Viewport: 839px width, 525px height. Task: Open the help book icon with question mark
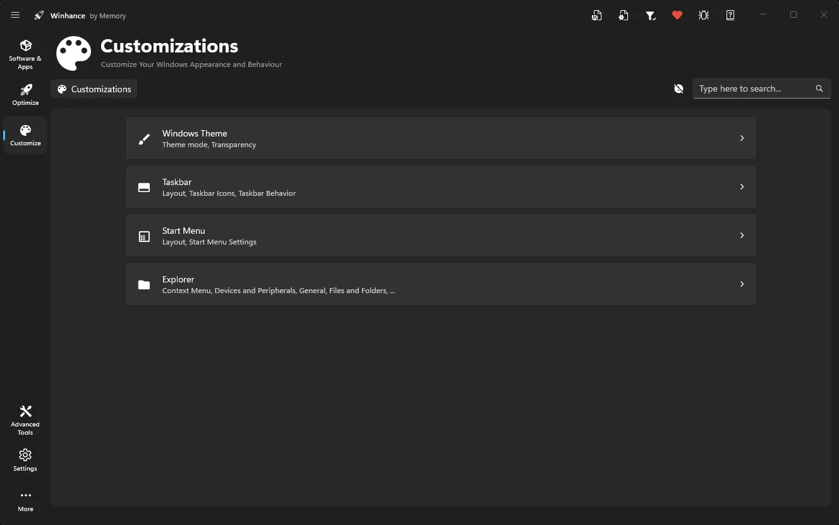click(730, 15)
